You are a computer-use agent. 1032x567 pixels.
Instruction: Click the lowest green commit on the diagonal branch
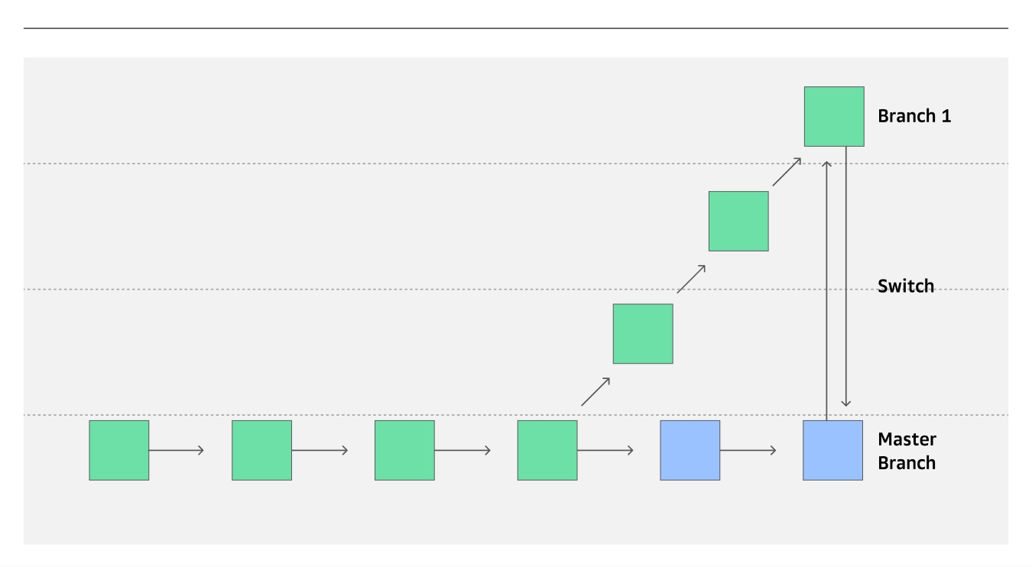[643, 333]
